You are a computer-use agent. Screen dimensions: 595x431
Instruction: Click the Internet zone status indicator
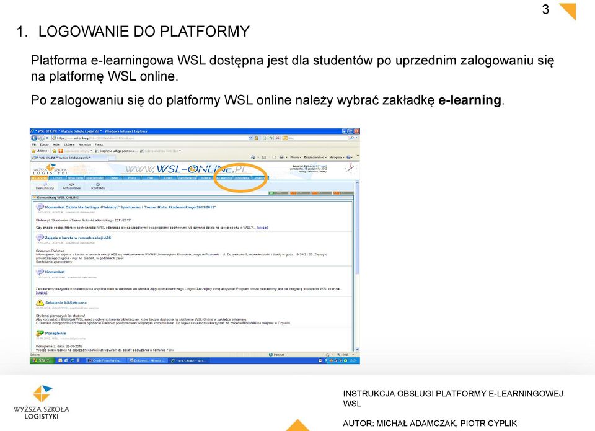pos(276,355)
